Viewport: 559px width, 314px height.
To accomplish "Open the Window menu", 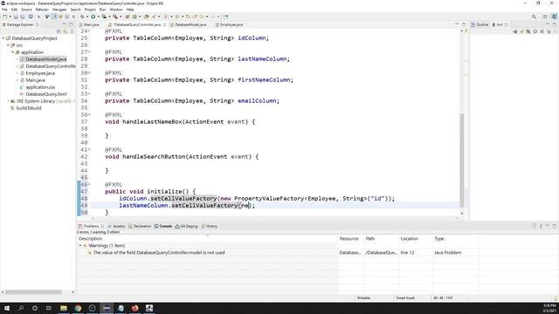I will coord(116,10).
